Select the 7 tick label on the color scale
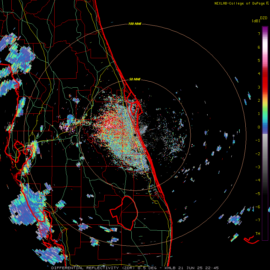The width and height of the screenshot is (270, 270). click(x=259, y=34)
